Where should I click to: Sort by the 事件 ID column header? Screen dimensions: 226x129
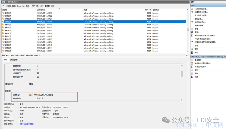click(134, 10)
